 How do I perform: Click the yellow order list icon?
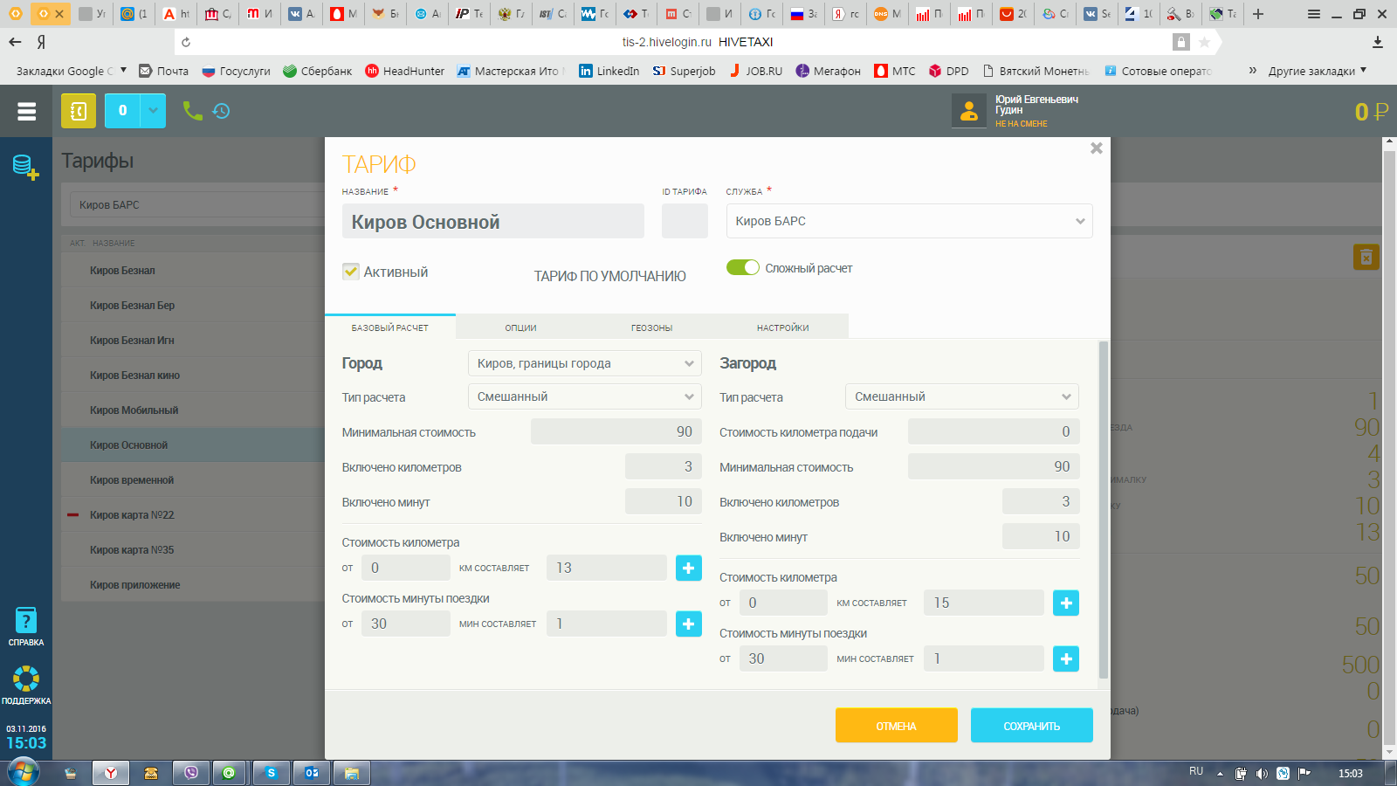click(x=79, y=111)
